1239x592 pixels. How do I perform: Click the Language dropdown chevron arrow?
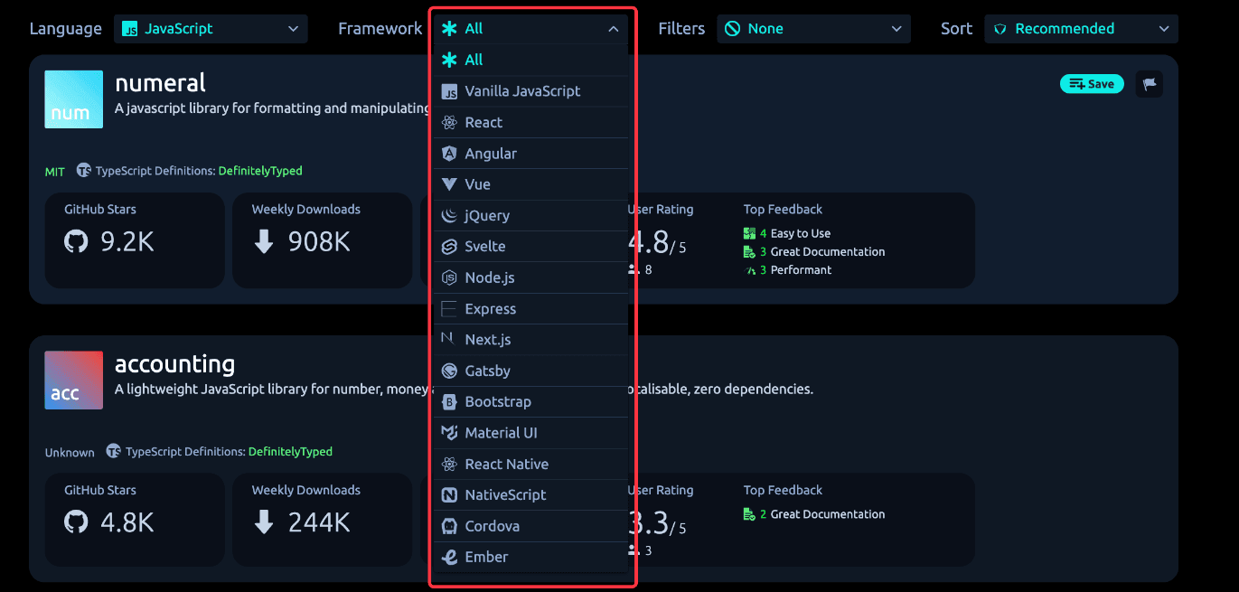(x=293, y=29)
